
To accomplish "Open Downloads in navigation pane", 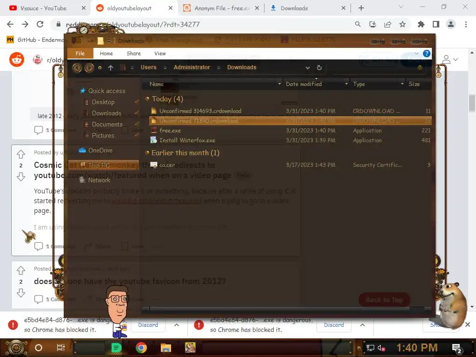I will (106, 113).
